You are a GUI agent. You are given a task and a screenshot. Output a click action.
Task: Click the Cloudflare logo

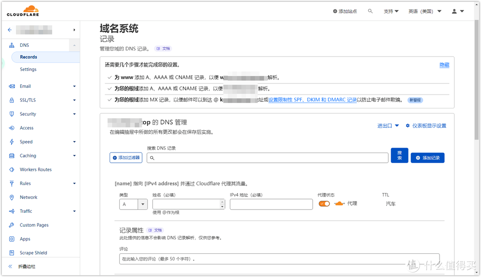coord(22,10)
